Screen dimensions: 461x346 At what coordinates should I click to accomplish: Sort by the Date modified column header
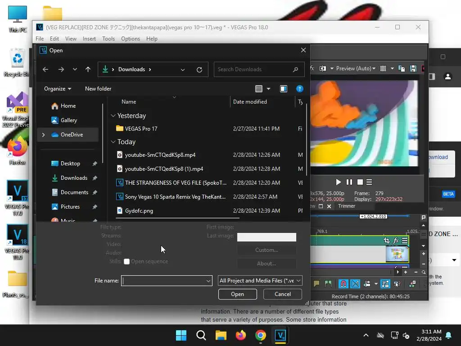tap(250, 102)
